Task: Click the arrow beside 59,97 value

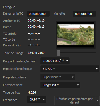Action: coord(44,99)
